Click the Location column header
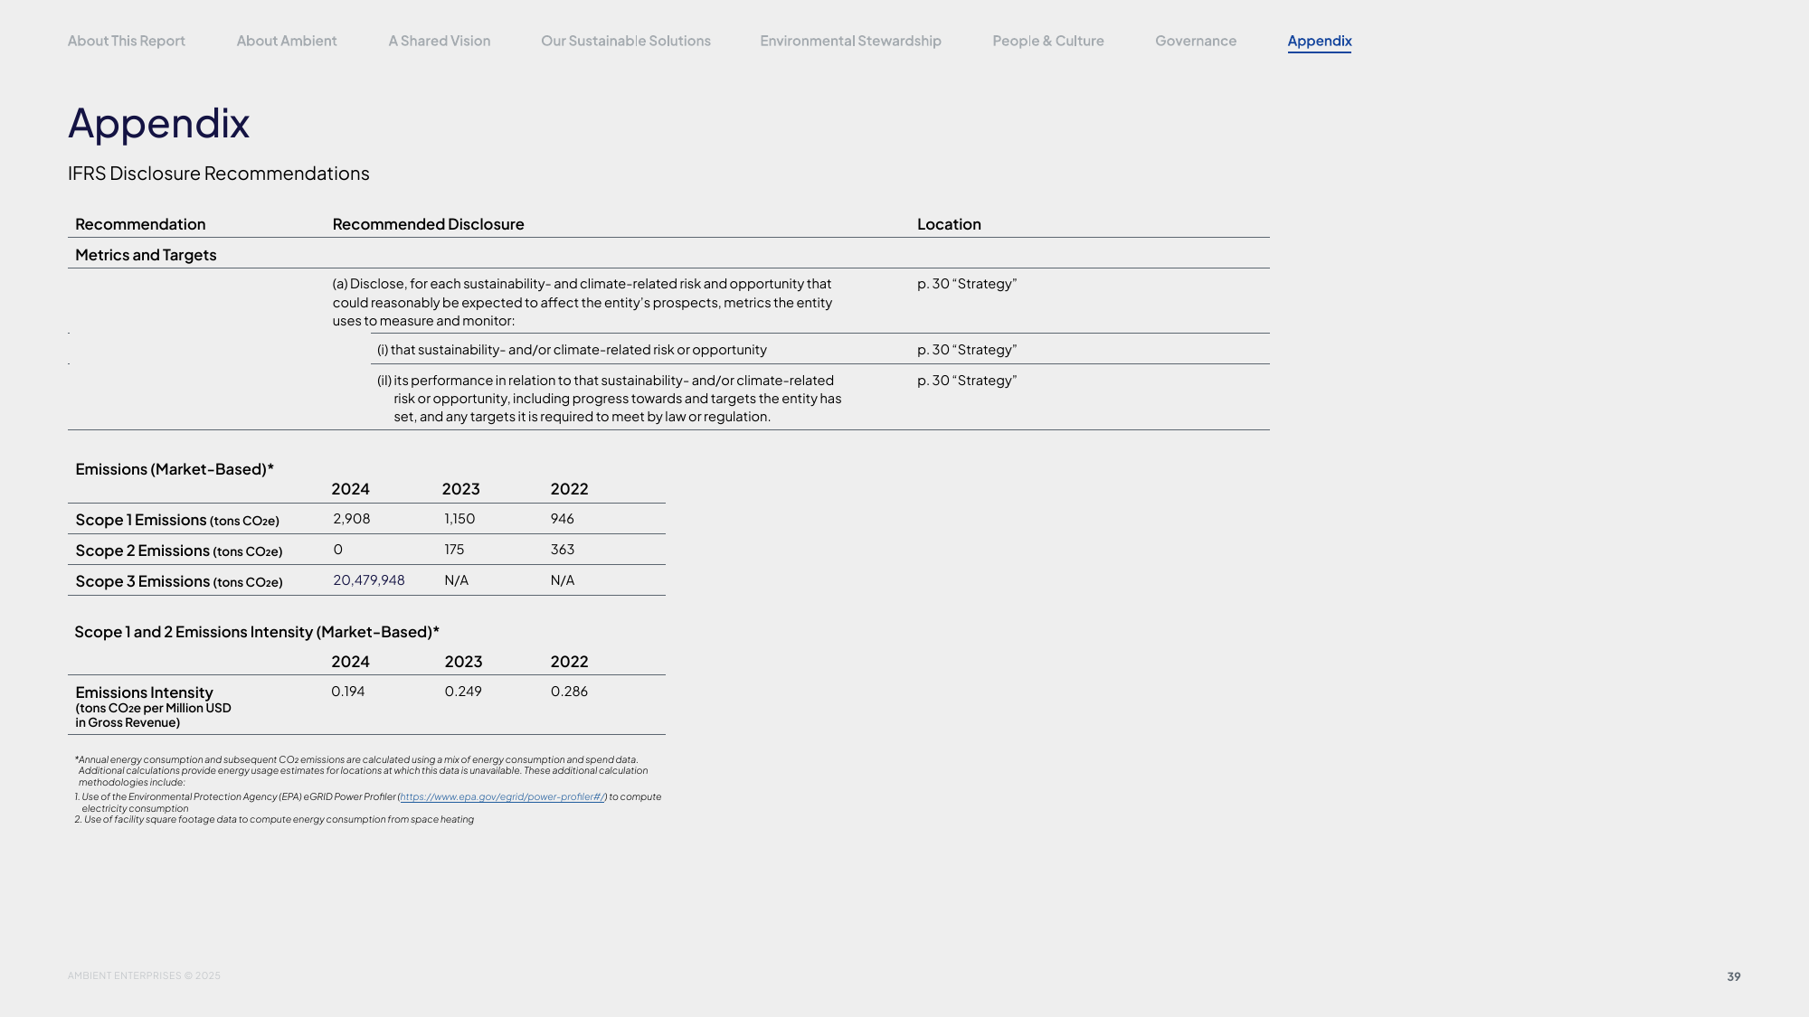This screenshot has height=1017, width=1809. click(x=949, y=224)
